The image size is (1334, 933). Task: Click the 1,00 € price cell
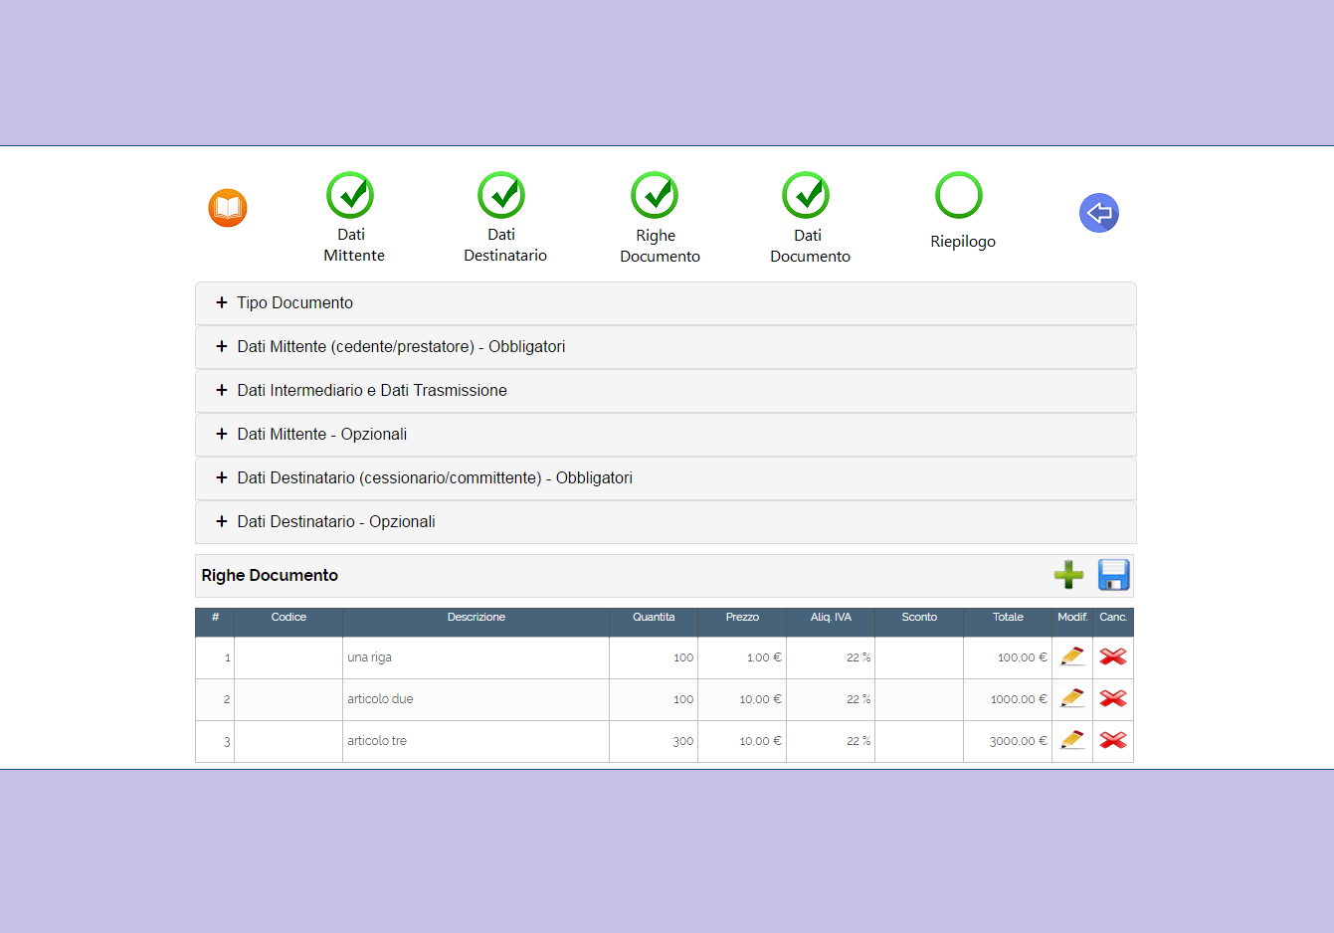[x=742, y=657]
